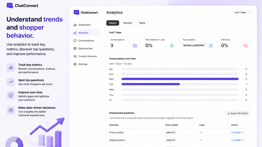Open the Last 7 days date dropdown
The image size is (262, 147).
coord(242,12)
